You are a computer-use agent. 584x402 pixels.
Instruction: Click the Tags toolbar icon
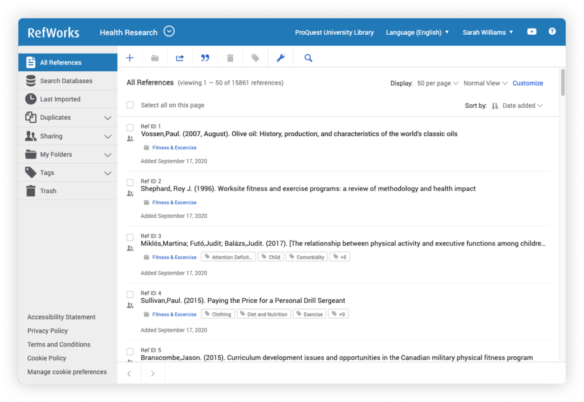click(x=255, y=58)
